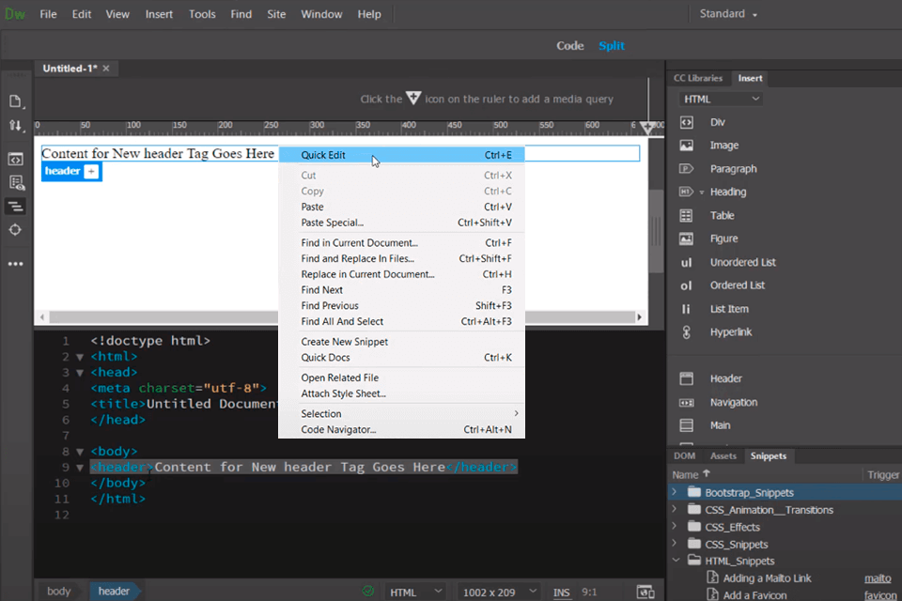902x601 pixels.
Task: Insert a Hyperlink element
Action: 731,331
